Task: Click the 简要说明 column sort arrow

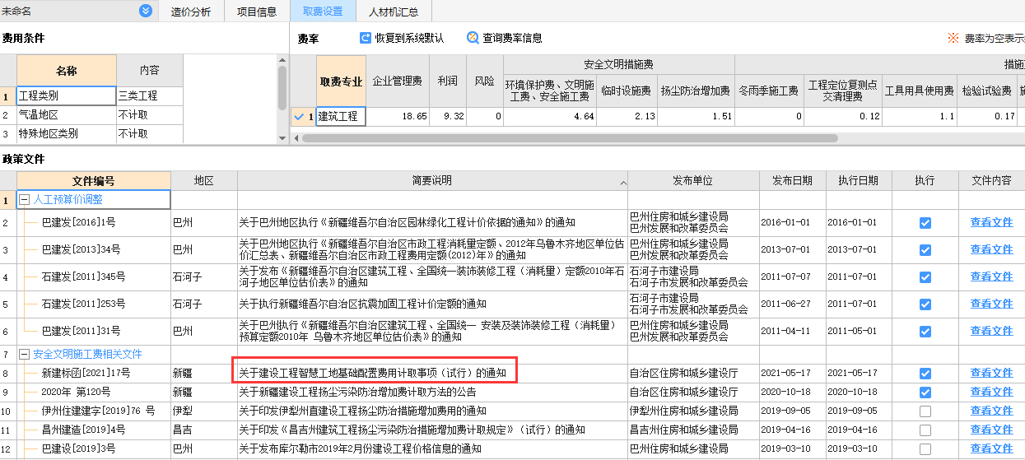Action: [x=622, y=182]
